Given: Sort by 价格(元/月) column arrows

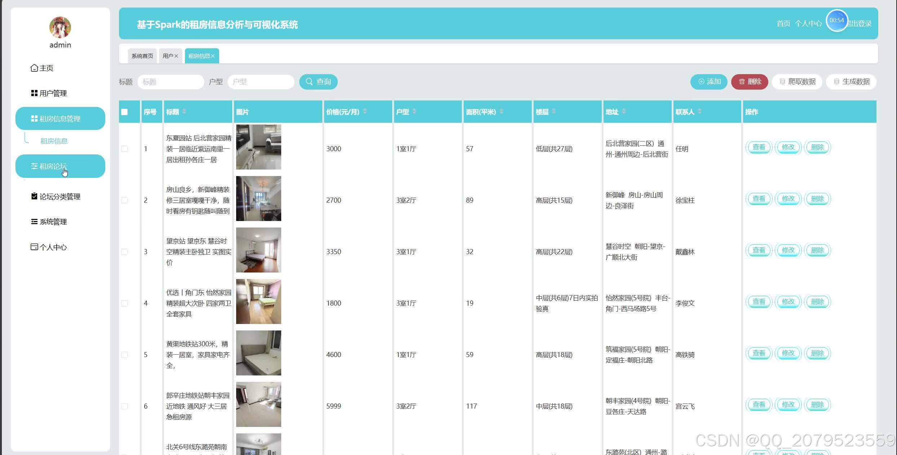Looking at the screenshot, I should (365, 112).
